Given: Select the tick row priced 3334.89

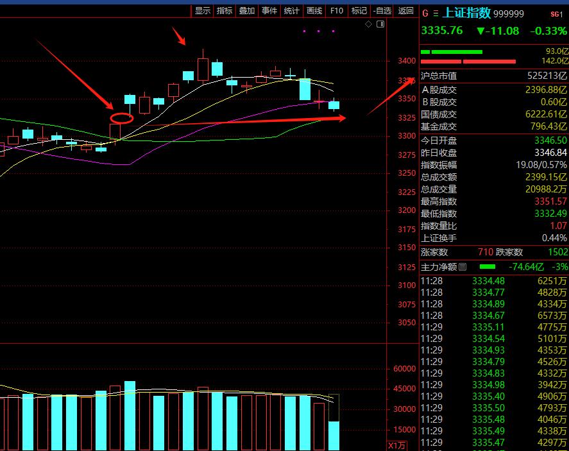Looking at the screenshot, I should pos(494,304).
